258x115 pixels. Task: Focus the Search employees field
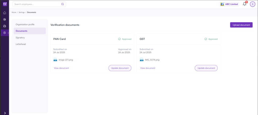(39, 4)
